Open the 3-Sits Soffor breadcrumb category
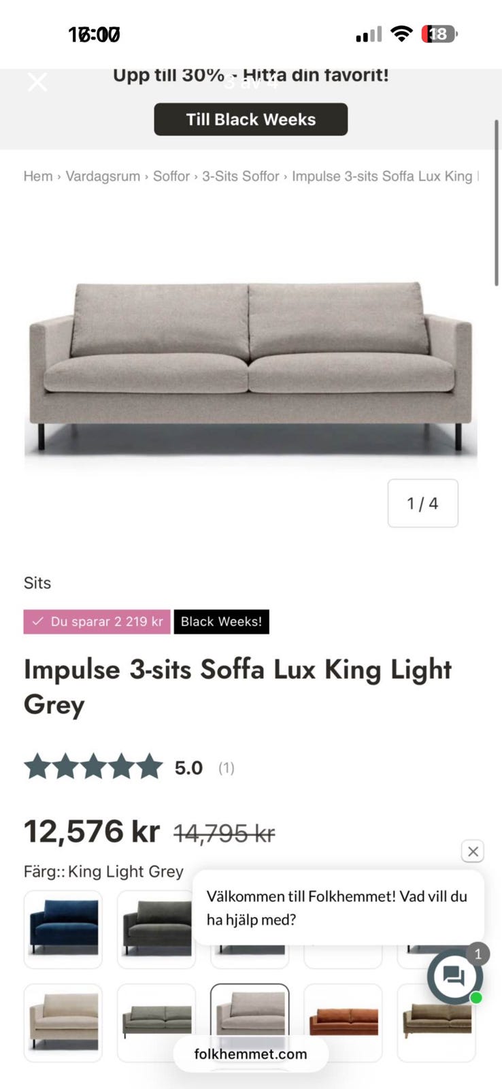Image resolution: width=502 pixels, height=1089 pixels. point(240,176)
